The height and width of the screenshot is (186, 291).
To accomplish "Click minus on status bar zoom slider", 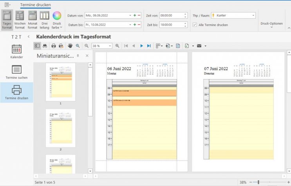I will [x=251, y=182].
